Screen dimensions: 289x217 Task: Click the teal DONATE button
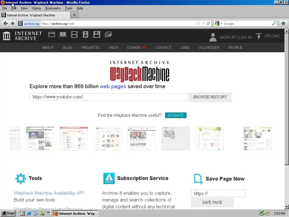(x=176, y=115)
